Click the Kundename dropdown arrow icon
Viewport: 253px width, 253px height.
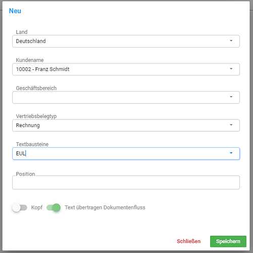(231, 69)
